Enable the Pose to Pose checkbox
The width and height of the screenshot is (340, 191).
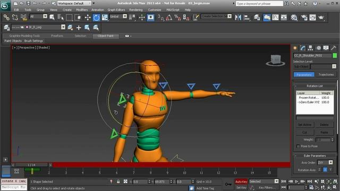tap(298, 146)
